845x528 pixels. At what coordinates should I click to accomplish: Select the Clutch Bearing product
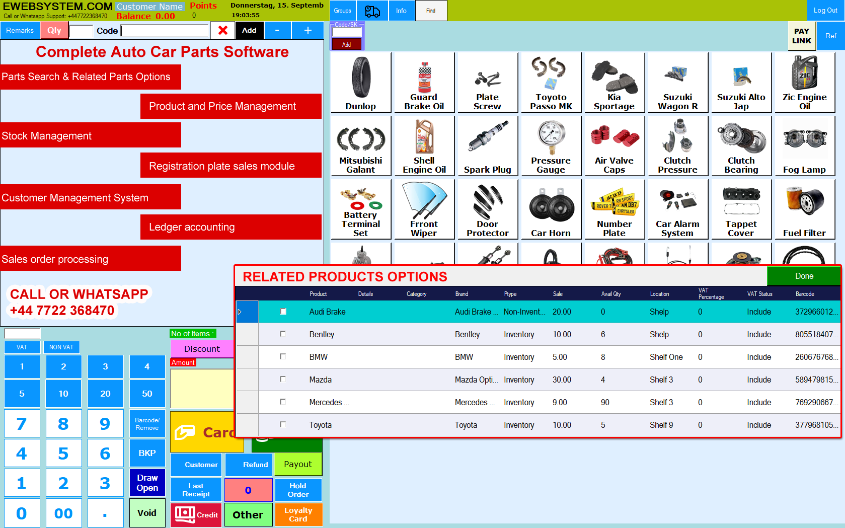point(741,145)
